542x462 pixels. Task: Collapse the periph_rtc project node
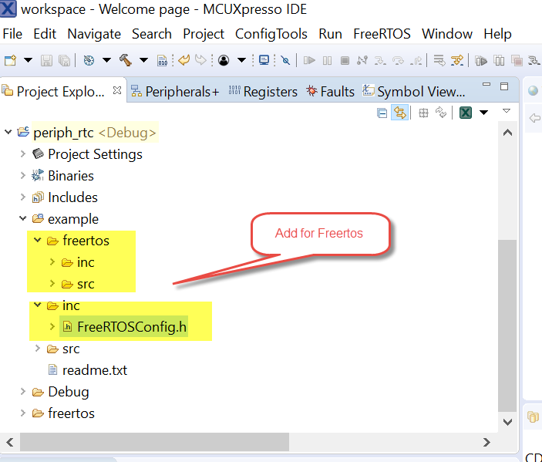[x=8, y=132]
